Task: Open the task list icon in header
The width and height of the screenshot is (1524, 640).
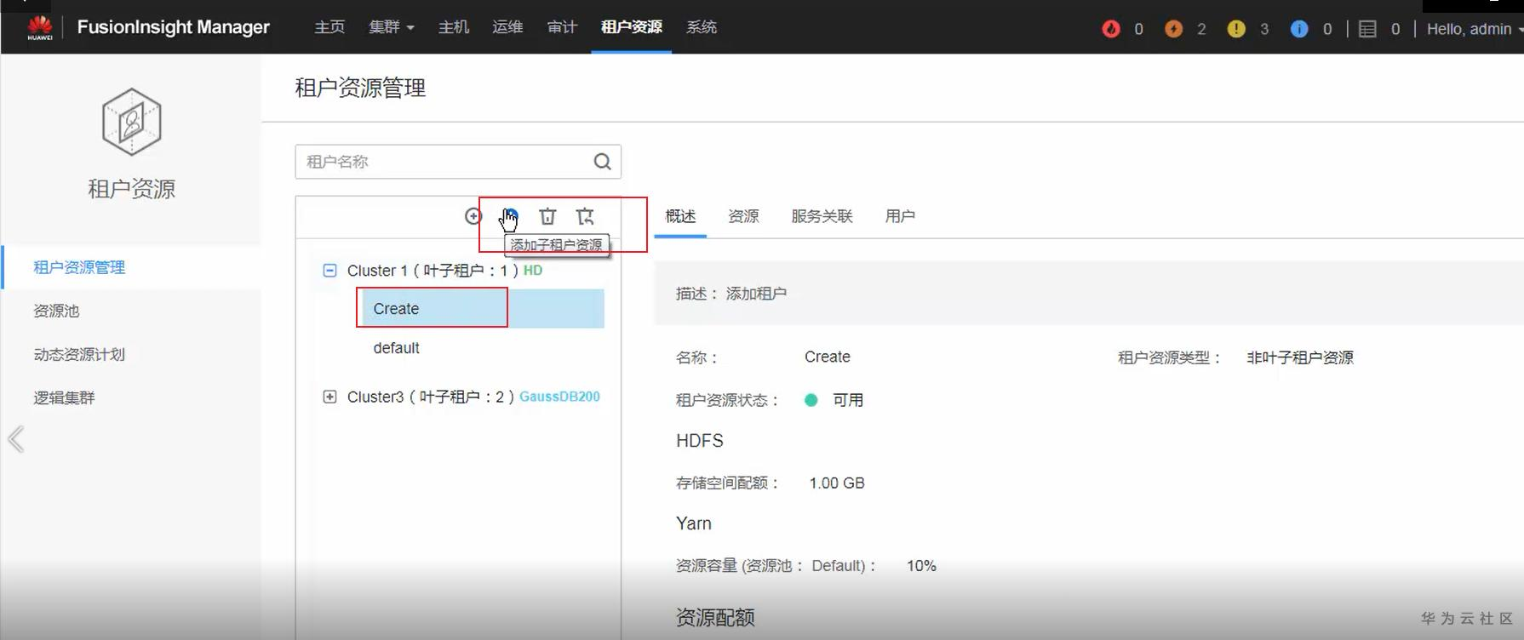Action: tap(1367, 29)
